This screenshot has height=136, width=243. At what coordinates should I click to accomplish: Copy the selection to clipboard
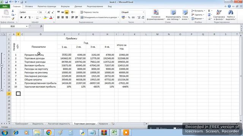click(13, 15)
